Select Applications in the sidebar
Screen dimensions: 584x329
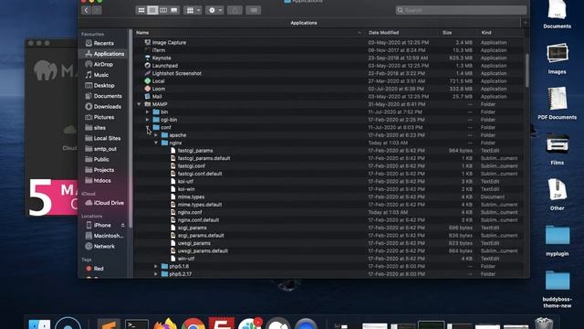(x=104, y=54)
